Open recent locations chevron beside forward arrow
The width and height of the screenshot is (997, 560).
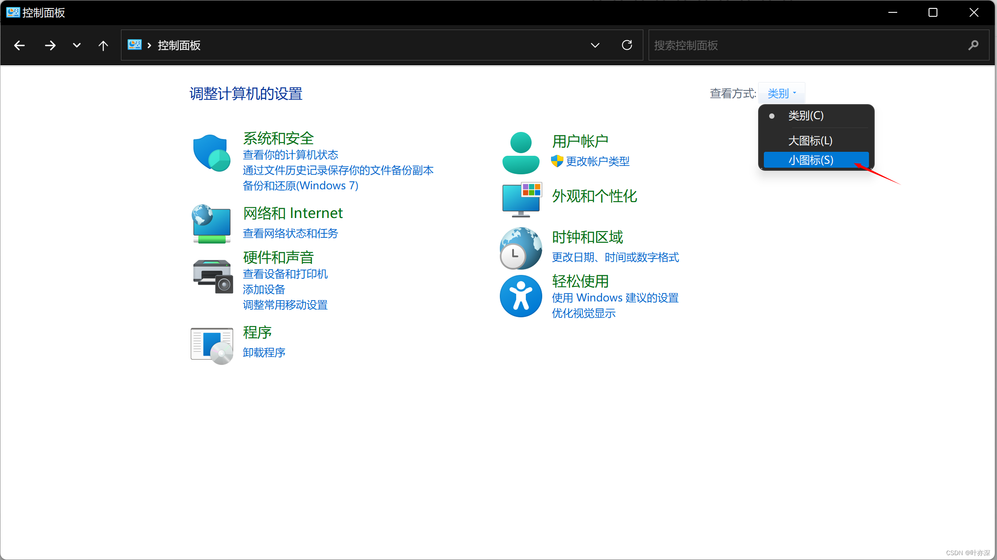point(77,45)
